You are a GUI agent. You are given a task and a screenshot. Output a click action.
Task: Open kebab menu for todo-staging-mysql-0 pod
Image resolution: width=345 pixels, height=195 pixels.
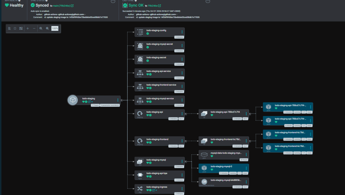coord(246,168)
